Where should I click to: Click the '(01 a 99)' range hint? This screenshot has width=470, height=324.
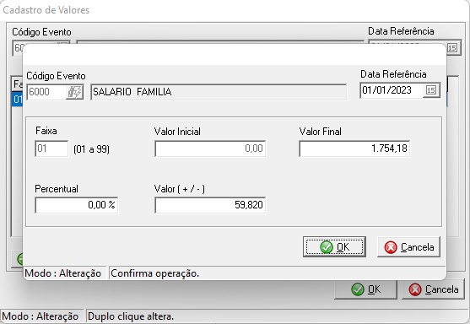click(x=91, y=149)
